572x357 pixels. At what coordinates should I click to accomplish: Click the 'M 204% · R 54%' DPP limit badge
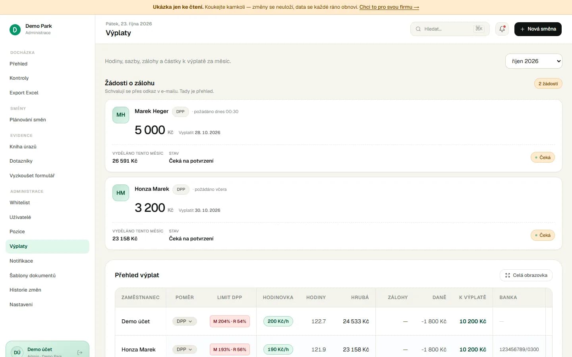coord(230,321)
